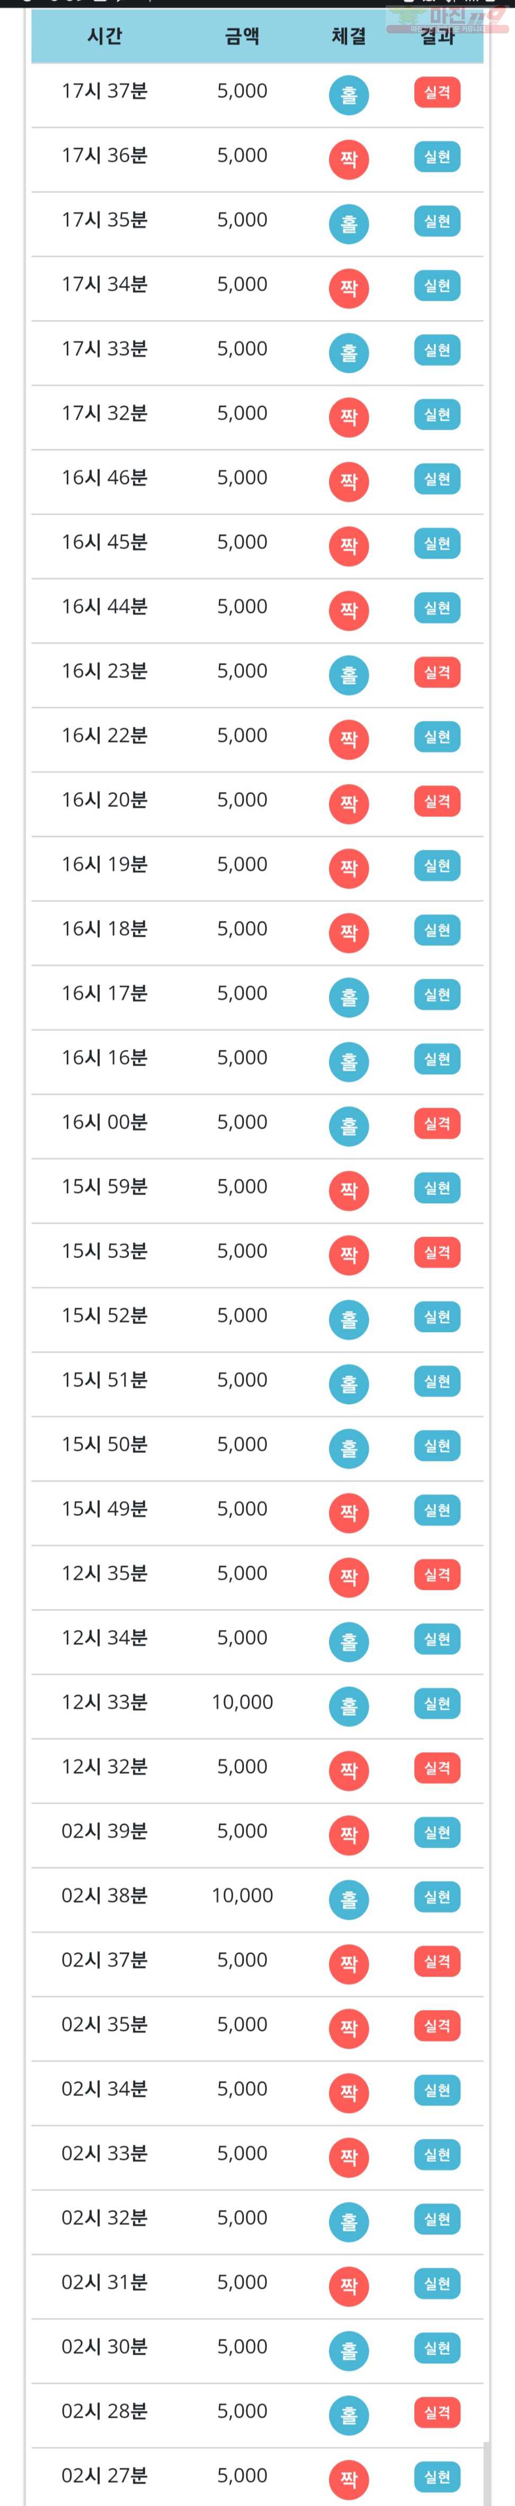Click the blue 홀 circle at 17시 37분
This screenshot has width=515, height=2506.
coord(349,95)
